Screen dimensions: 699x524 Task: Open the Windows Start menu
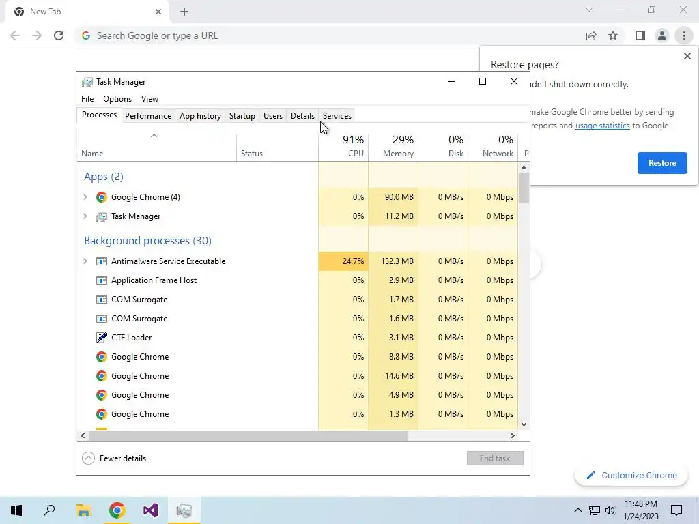coord(16,510)
